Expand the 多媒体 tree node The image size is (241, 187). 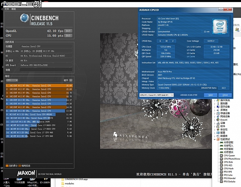pos(215,110)
